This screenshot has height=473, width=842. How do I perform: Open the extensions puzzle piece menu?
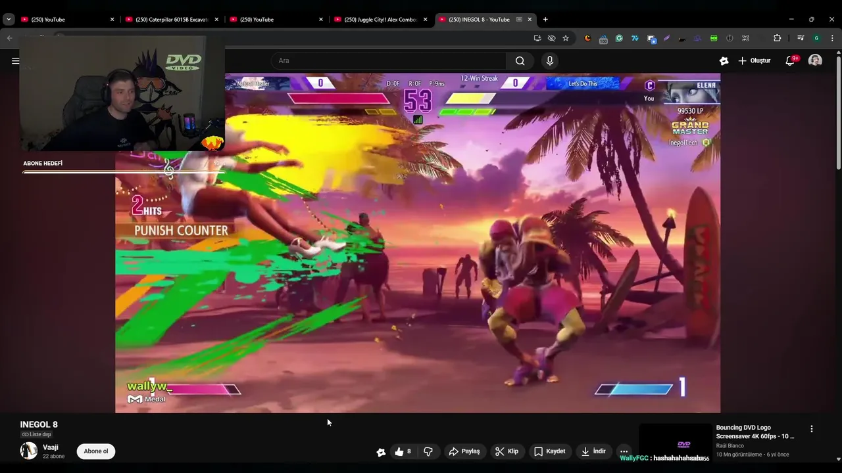[x=777, y=38]
